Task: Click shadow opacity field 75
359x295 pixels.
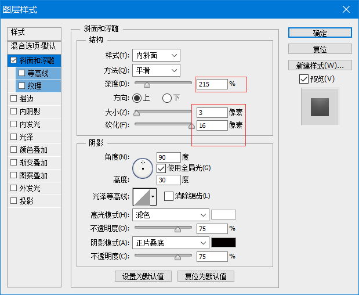Action: pyautogui.click(x=212, y=257)
